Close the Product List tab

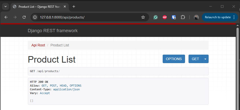tap(65, 6)
